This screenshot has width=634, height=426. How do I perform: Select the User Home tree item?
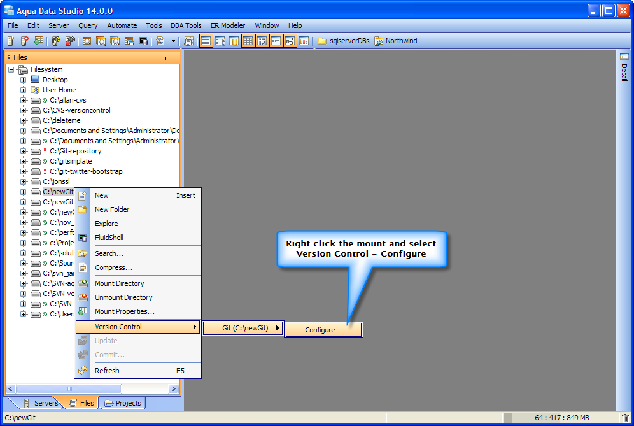point(59,90)
